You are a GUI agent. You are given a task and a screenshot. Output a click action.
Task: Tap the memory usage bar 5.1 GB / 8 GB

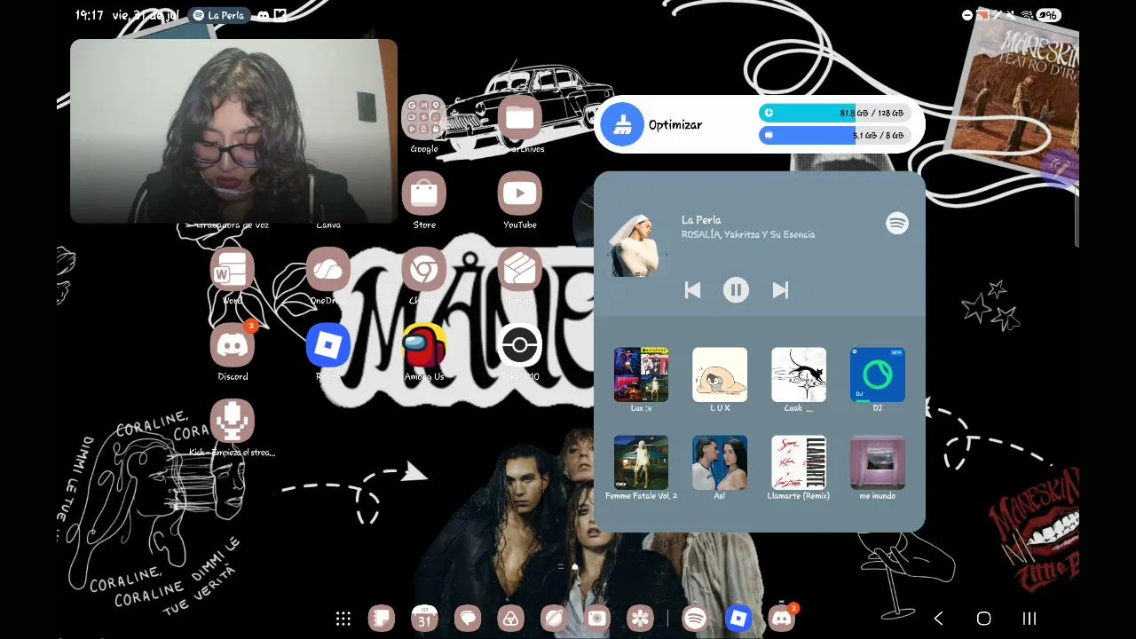tap(834, 135)
